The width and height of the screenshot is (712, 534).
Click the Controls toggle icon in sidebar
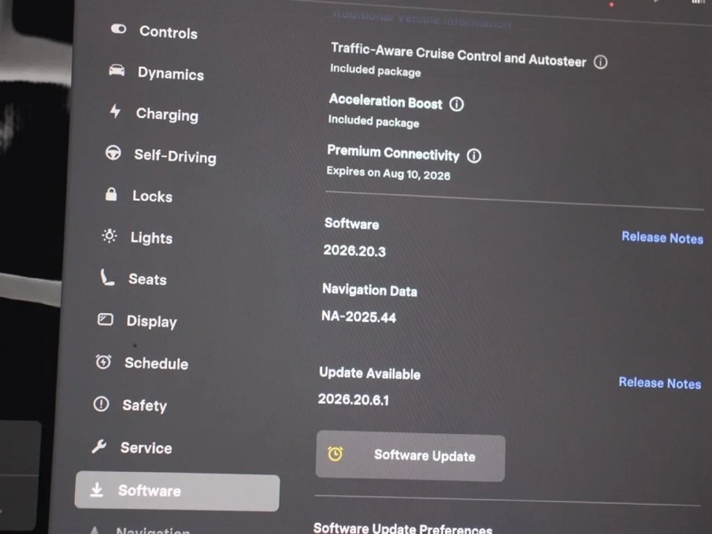(x=118, y=29)
